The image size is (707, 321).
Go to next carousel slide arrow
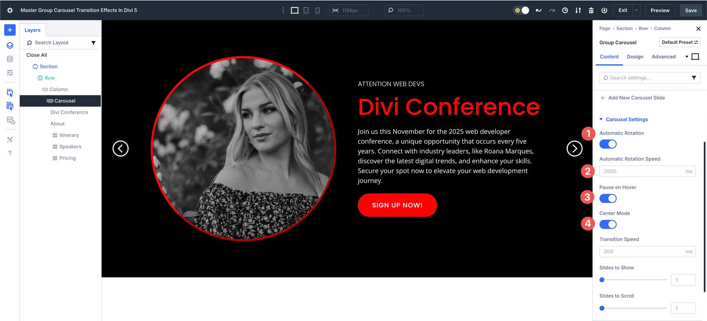tap(574, 148)
